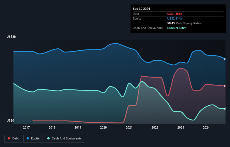Click the US$3b y-axis label

tap(11, 37)
